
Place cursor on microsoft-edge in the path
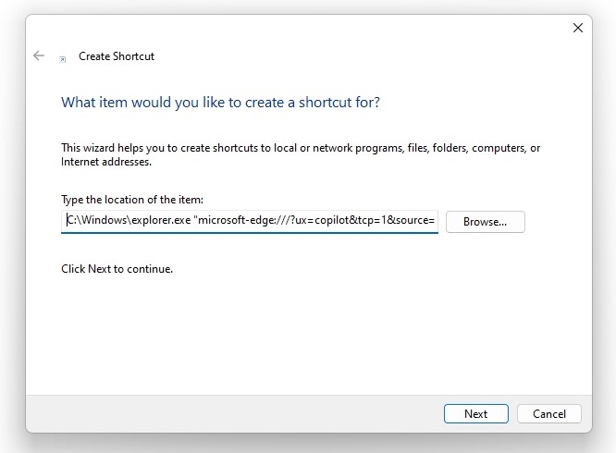(x=230, y=220)
